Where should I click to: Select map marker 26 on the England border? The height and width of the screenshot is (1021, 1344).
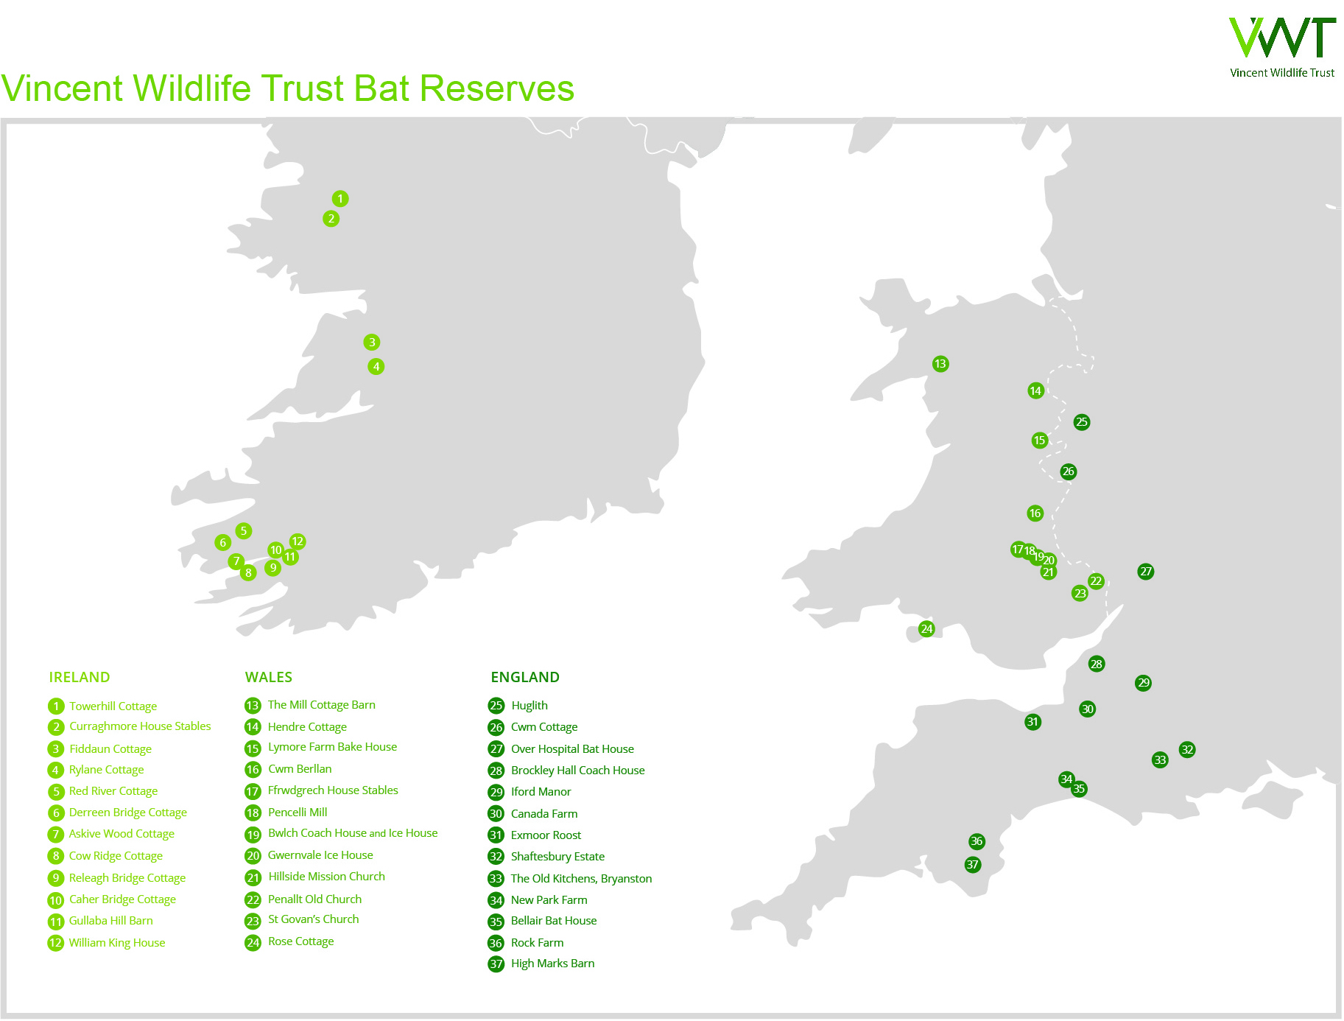(x=1069, y=471)
